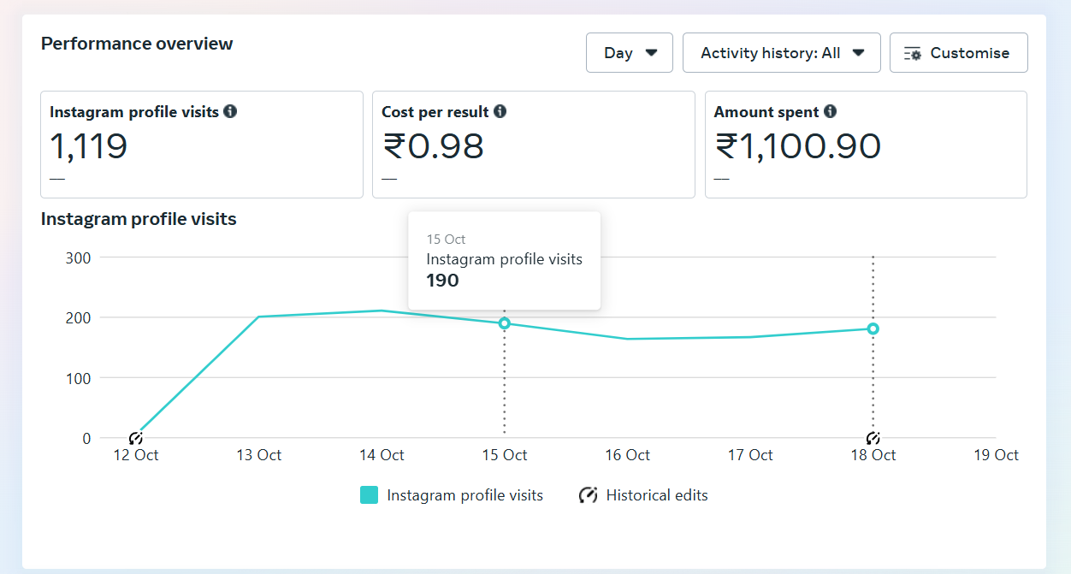Click the 100 y-axis label
Screen dimensions: 1071x574
[79, 377]
